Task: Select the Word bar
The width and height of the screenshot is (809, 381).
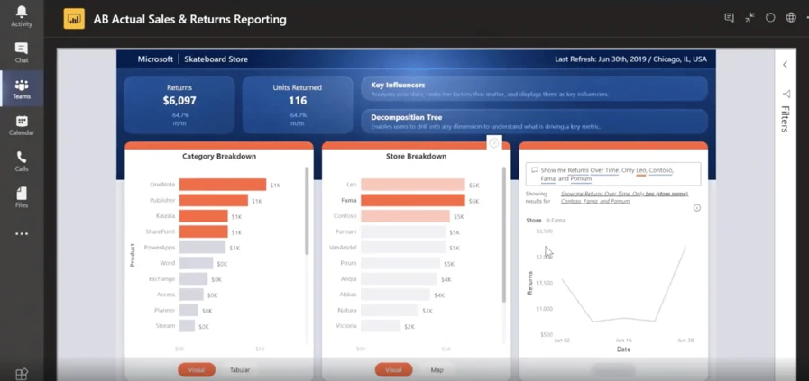Action: pyautogui.click(x=196, y=263)
